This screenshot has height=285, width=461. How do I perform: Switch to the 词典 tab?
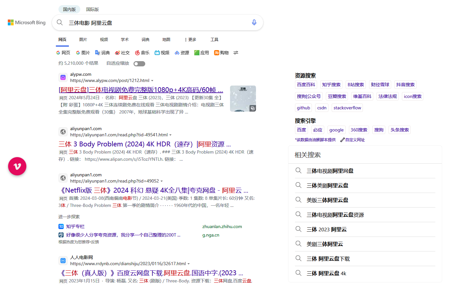click(146, 40)
